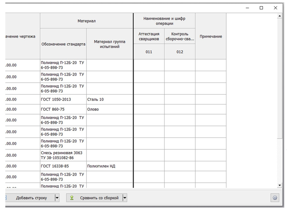
Task: Click the vertical scrollbar thumb
Action: pyautogui.click(x=280, y=79)
